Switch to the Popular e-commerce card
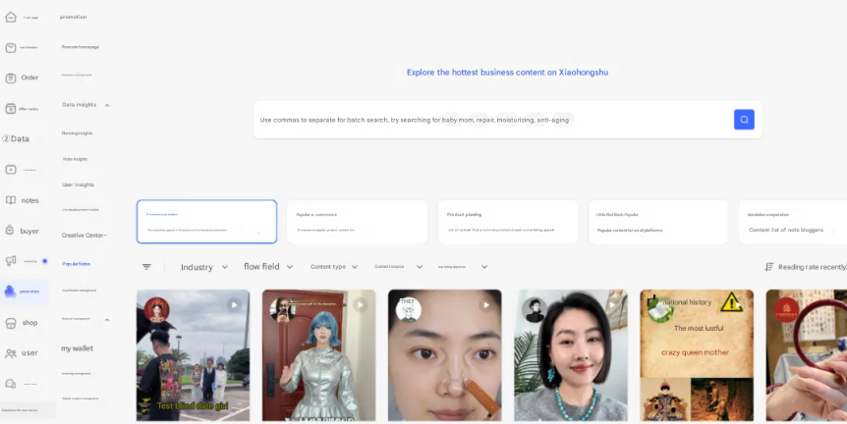The width and height of the screenshot is (847, 424). point(357,222)
